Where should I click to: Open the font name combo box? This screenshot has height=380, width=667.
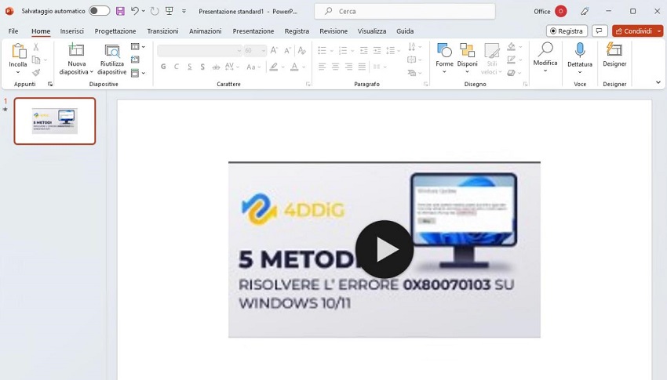(199, 50)
